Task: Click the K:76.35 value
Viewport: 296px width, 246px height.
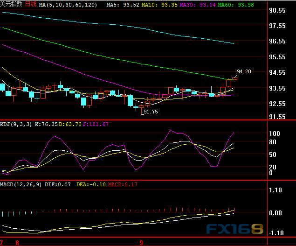Action: coord(46,125)
